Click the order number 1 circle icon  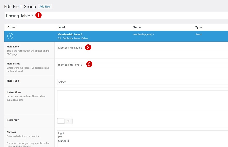(x=10, y=36)
